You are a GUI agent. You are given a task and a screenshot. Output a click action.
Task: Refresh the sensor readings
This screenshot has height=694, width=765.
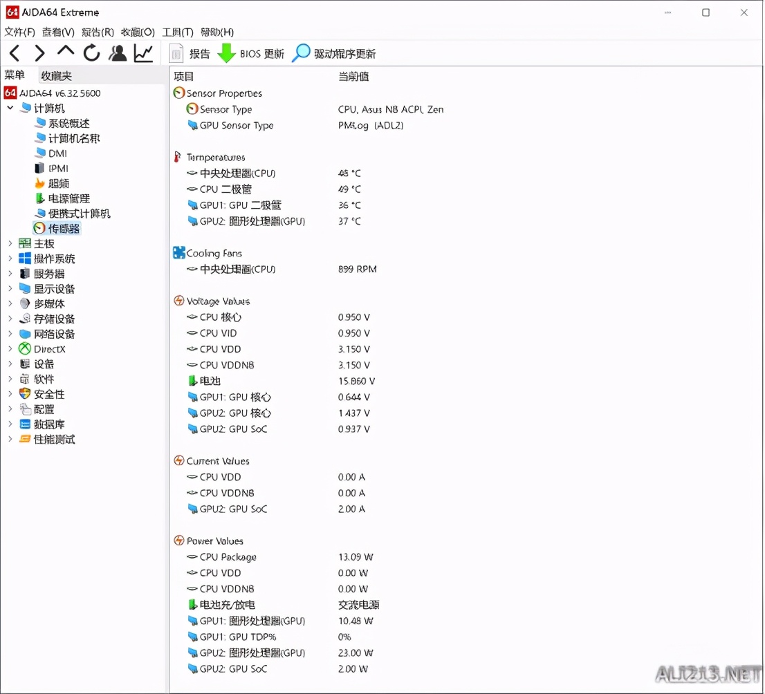click(x=91, y=53)
